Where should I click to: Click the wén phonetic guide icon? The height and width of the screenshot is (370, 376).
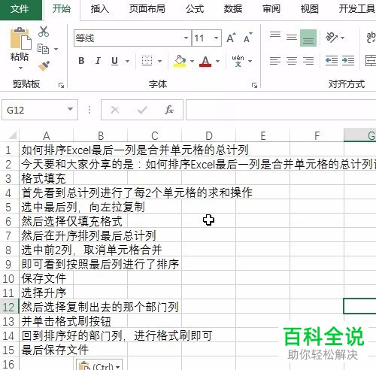click(x=238, y=61)
